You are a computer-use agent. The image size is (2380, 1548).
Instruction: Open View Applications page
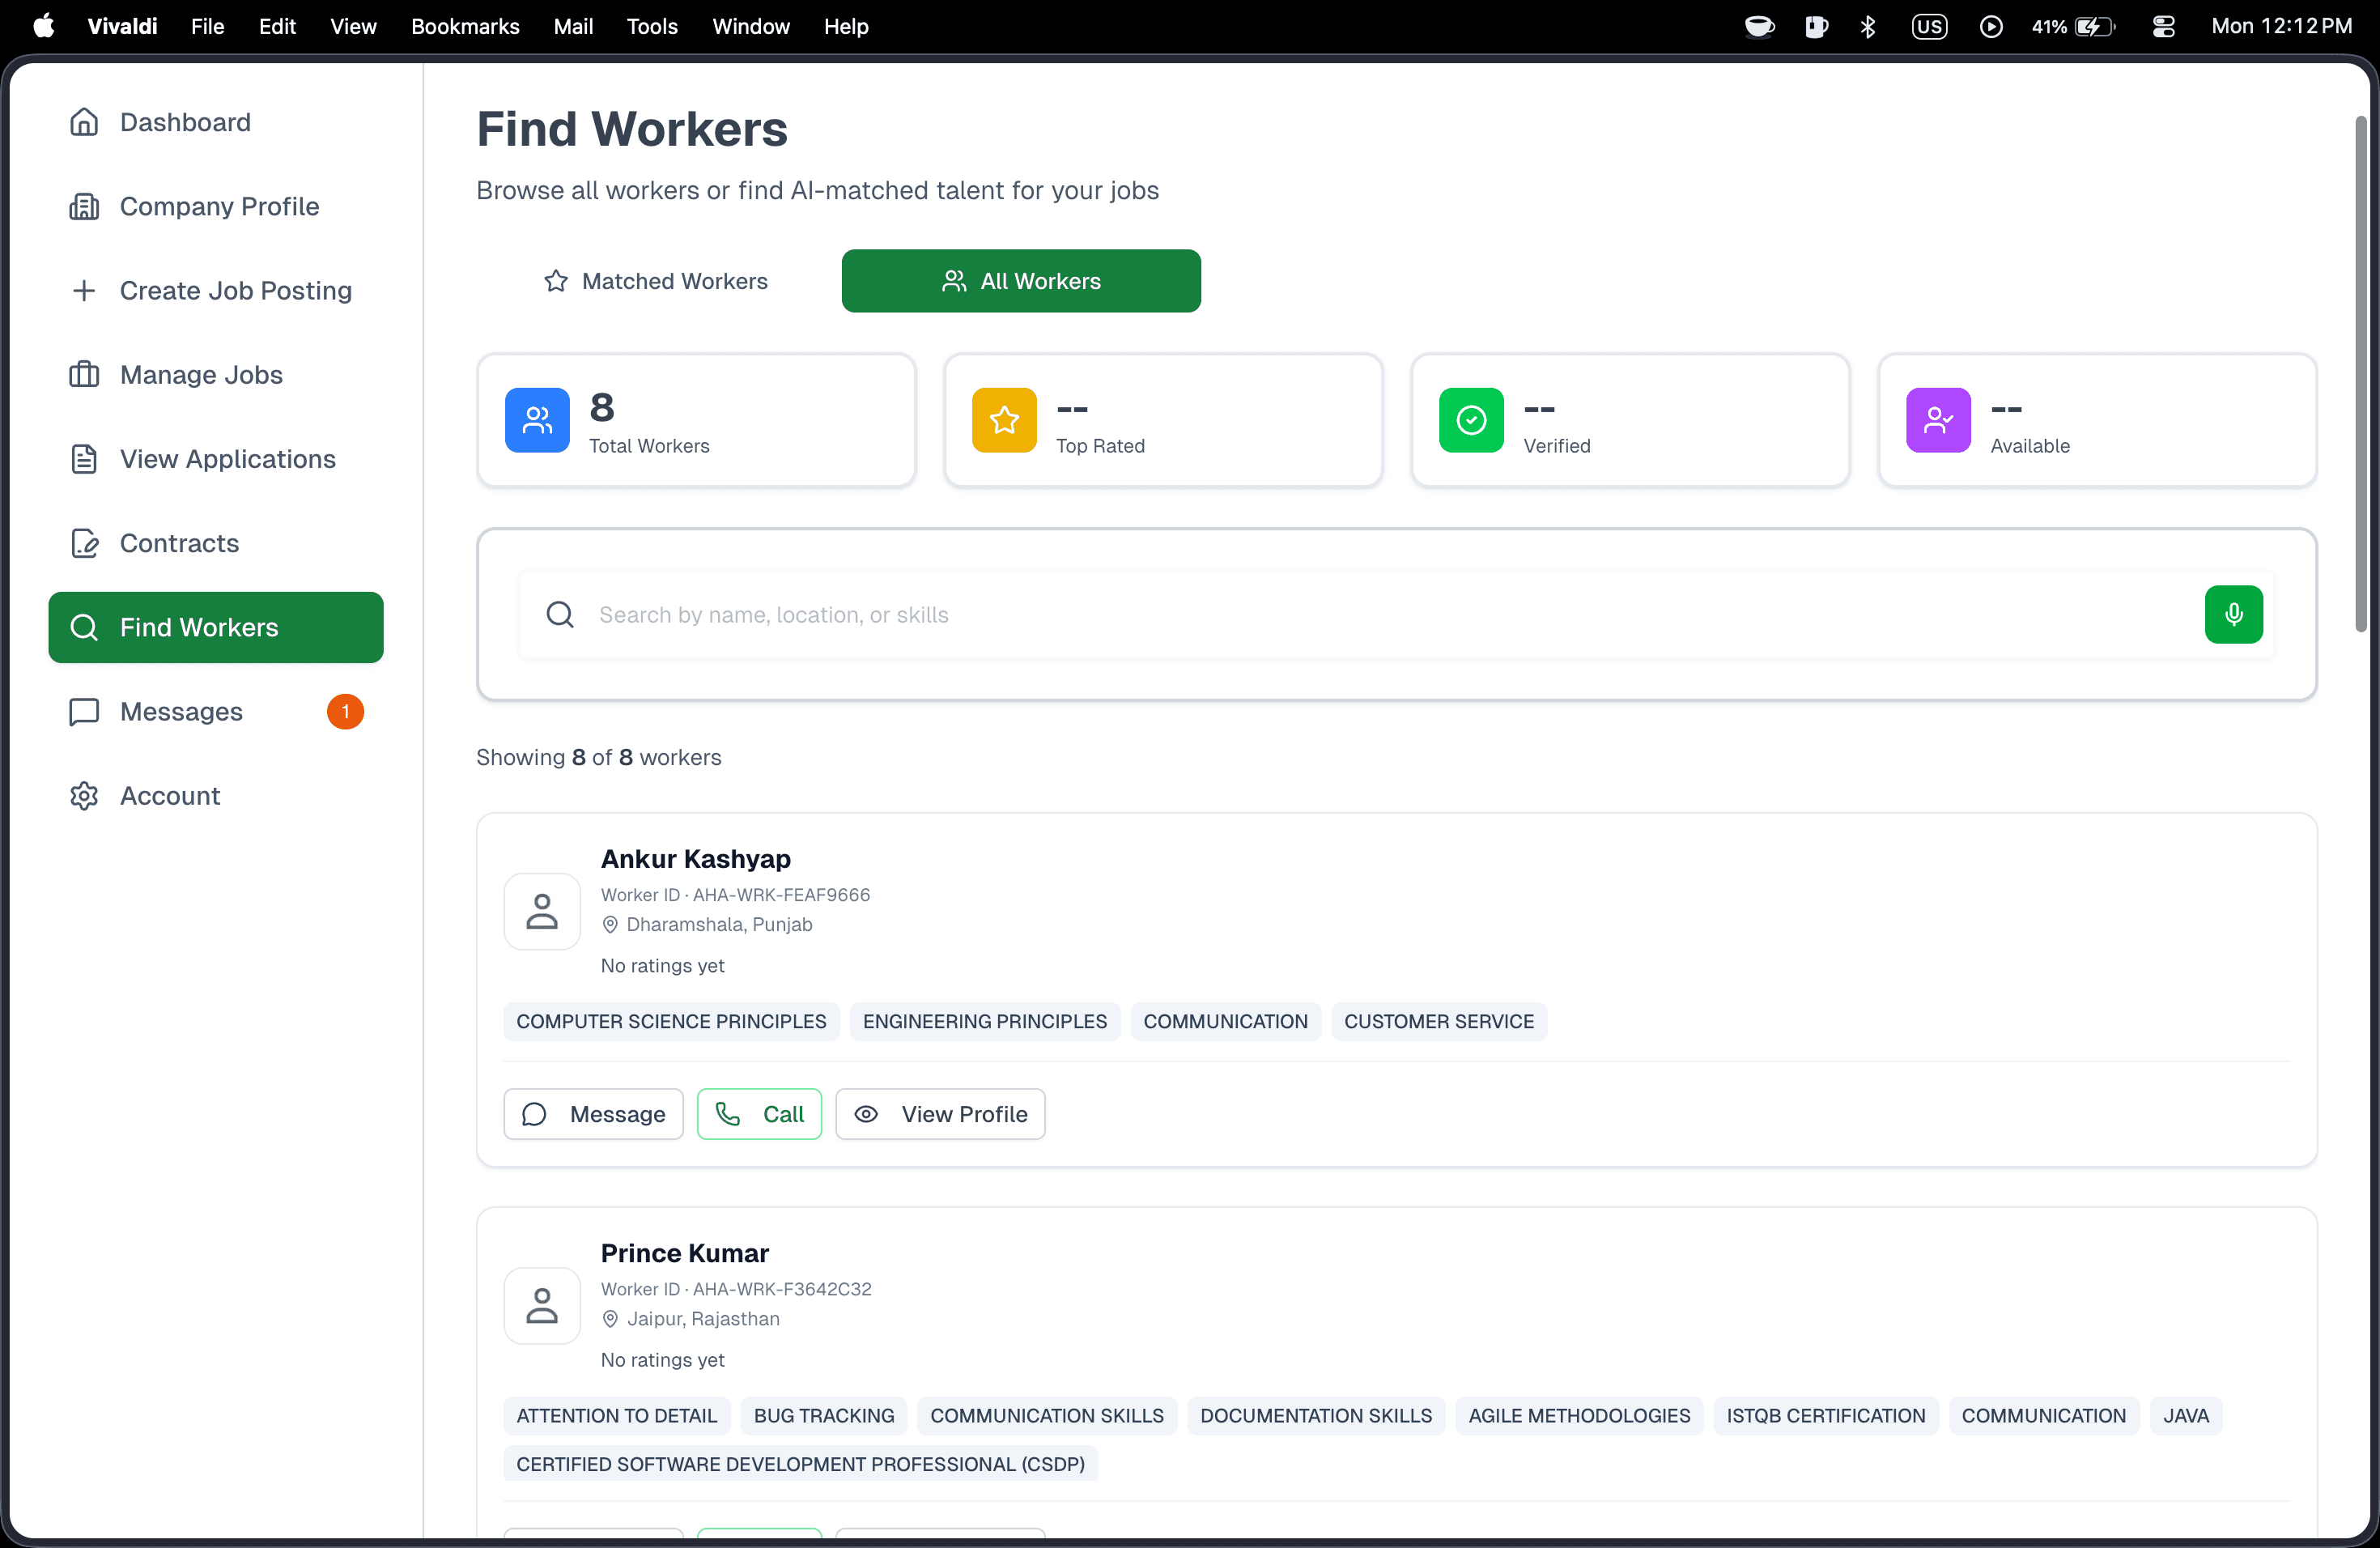(x=215, y=459)
